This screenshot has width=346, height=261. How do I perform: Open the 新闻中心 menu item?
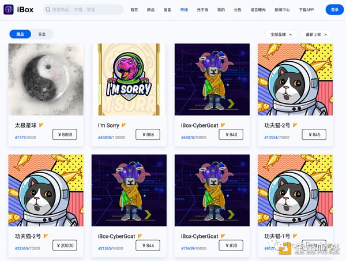pyautogui.click(x=282, y=10)
